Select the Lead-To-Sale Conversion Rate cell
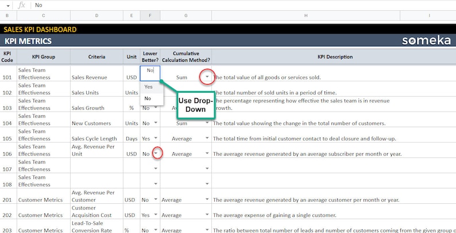This screenshot has height=233, width=456. coord(96,226)
